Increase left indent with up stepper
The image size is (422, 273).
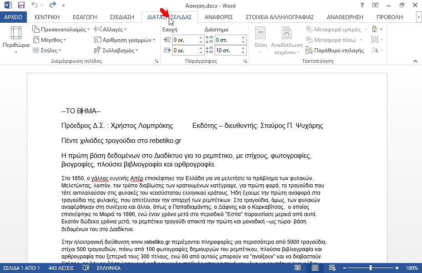coord(201,38)
